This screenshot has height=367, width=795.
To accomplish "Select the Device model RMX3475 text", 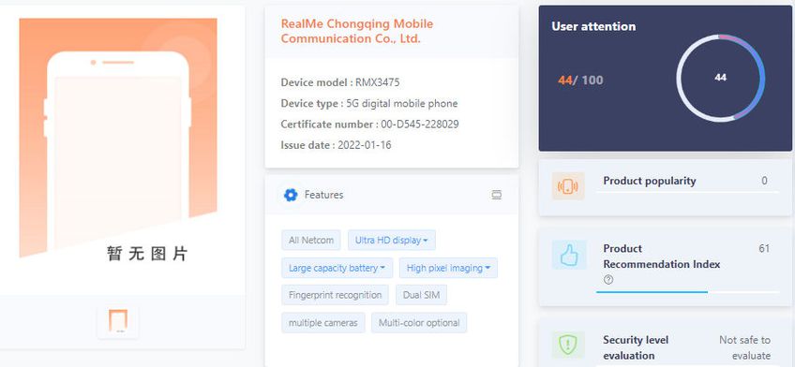I will pos(340,82).
